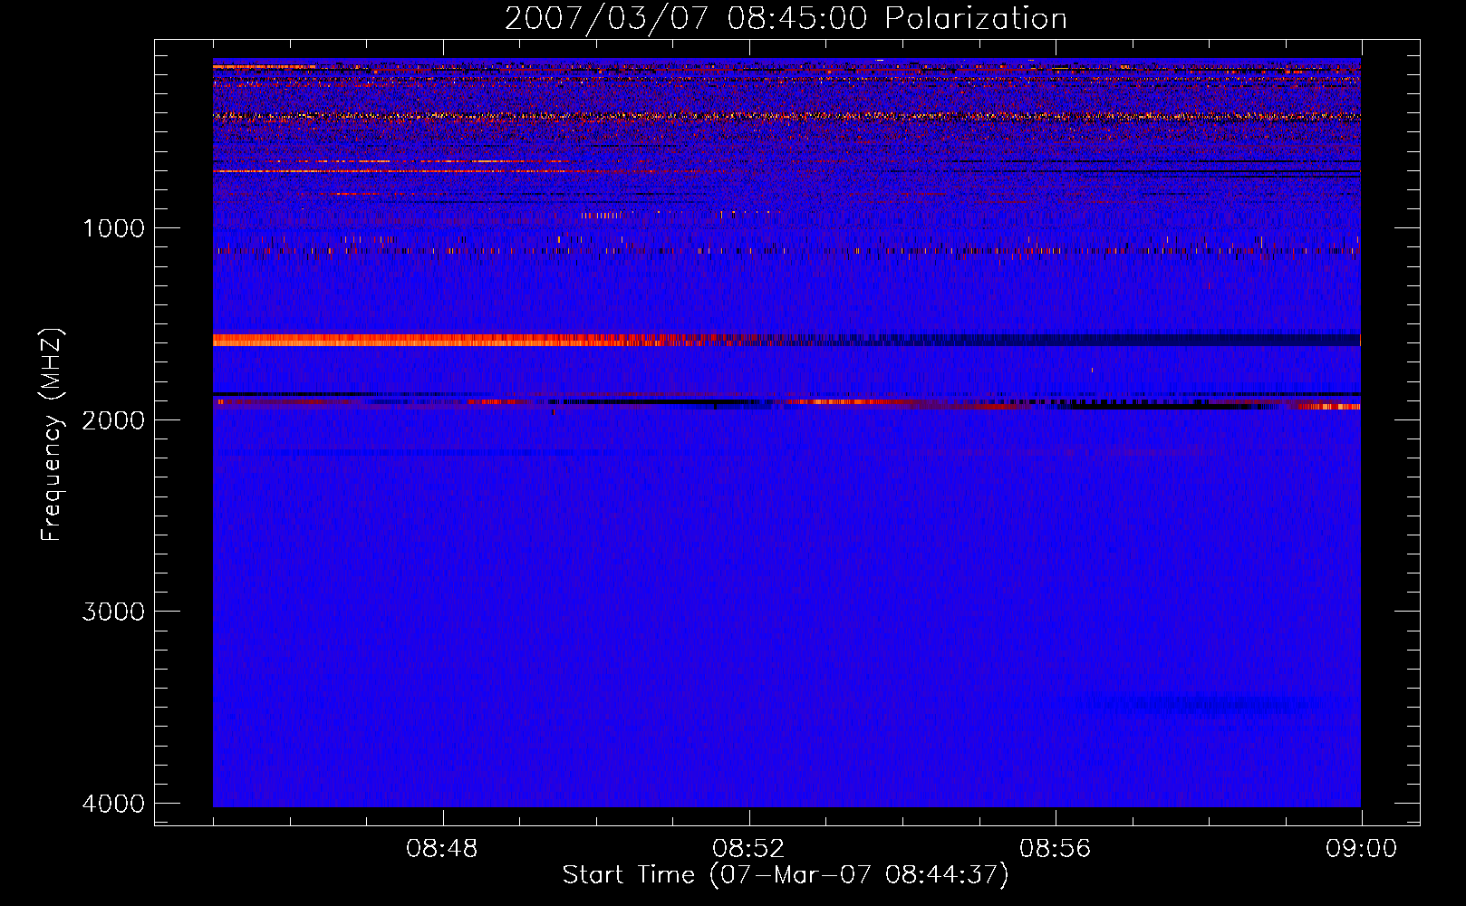Click the 1000 frequency tick label
1466x906 pixels.
(x=113, y=228)
